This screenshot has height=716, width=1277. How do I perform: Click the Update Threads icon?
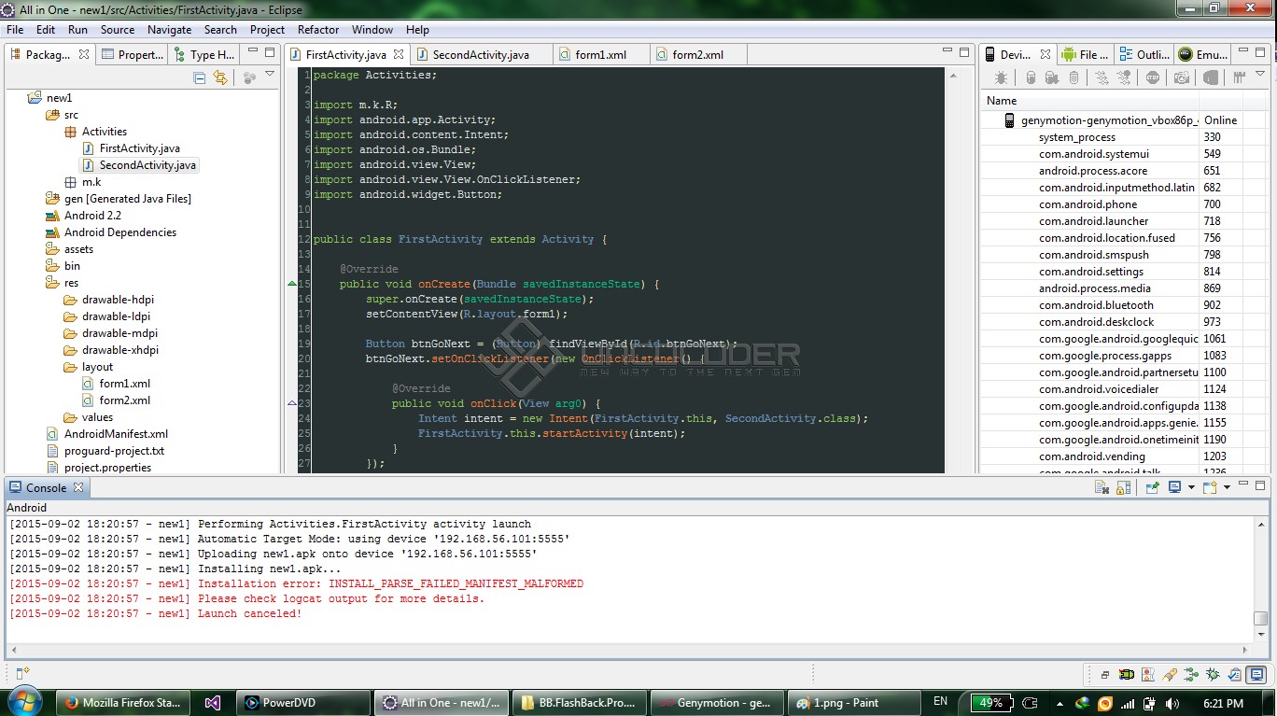pyautogui.click(x=1102, y=77)
